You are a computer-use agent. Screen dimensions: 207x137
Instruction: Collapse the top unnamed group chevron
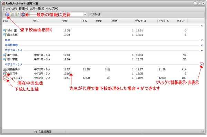202,26
